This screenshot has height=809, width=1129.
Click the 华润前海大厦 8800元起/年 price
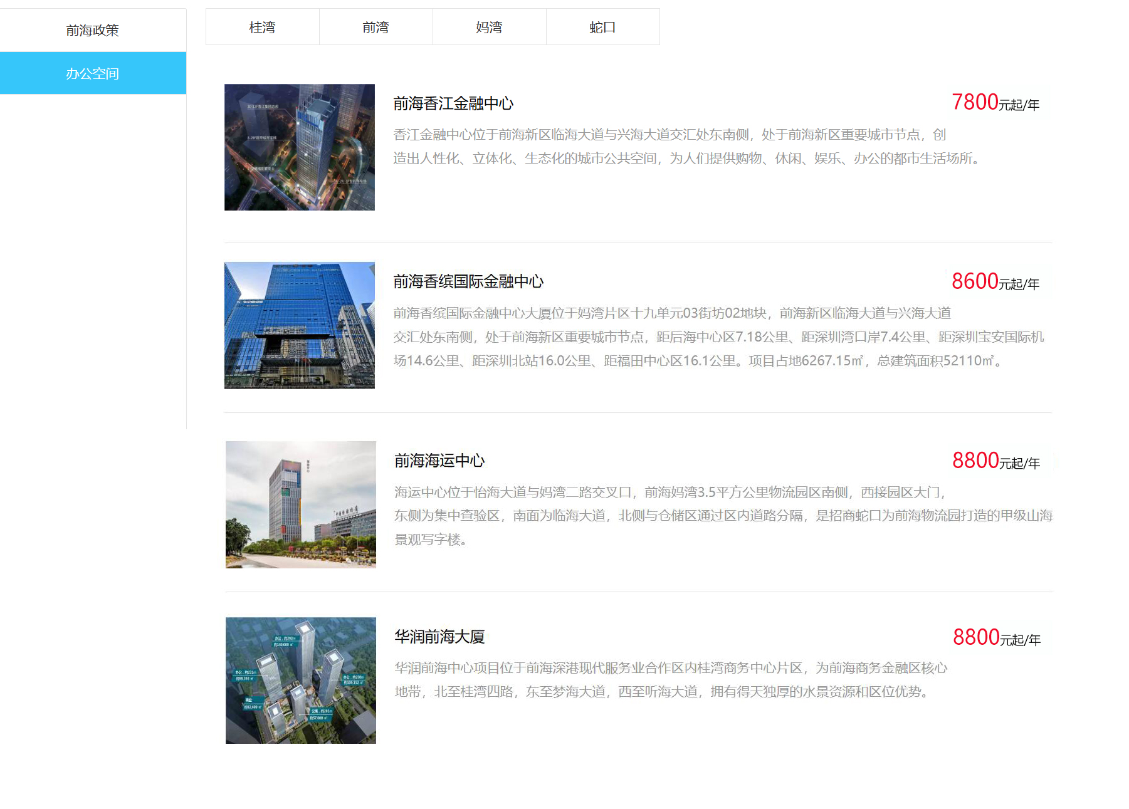coord(997,637)
